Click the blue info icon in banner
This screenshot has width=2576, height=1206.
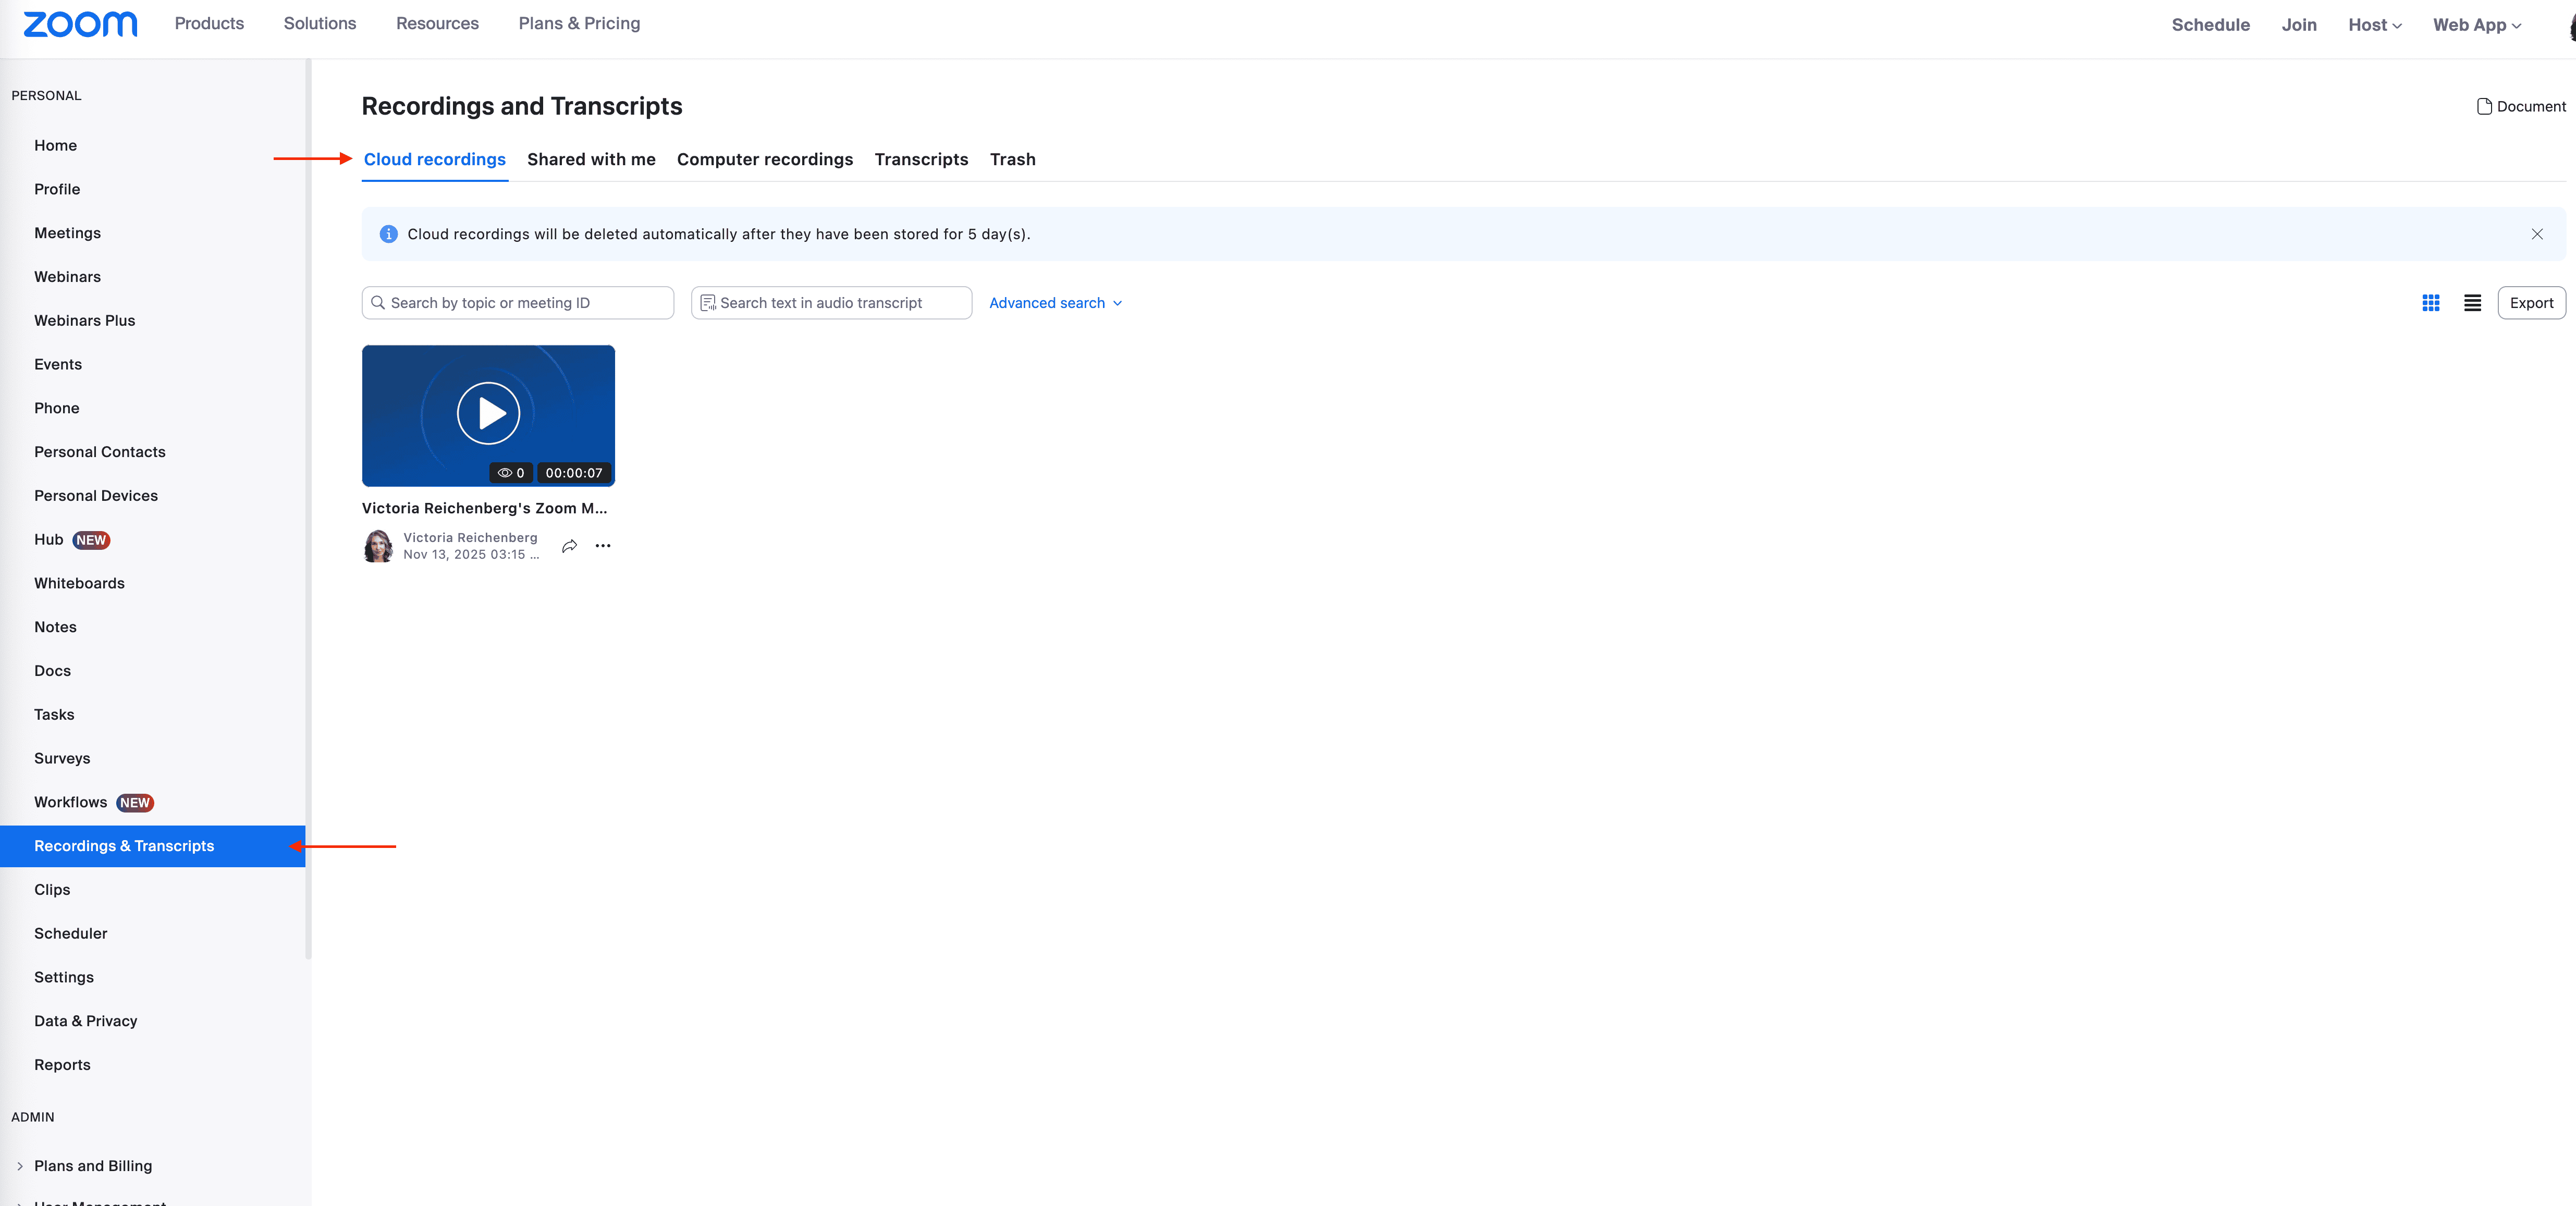pos(388,234)
